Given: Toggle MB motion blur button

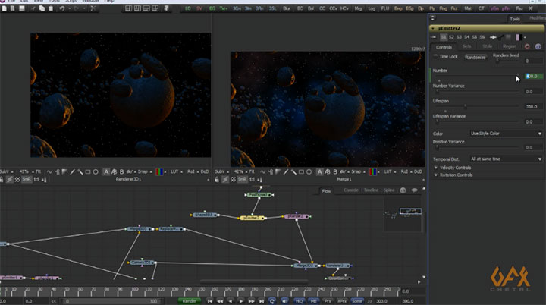Looking at the screenshot, I should coord(313,301).
